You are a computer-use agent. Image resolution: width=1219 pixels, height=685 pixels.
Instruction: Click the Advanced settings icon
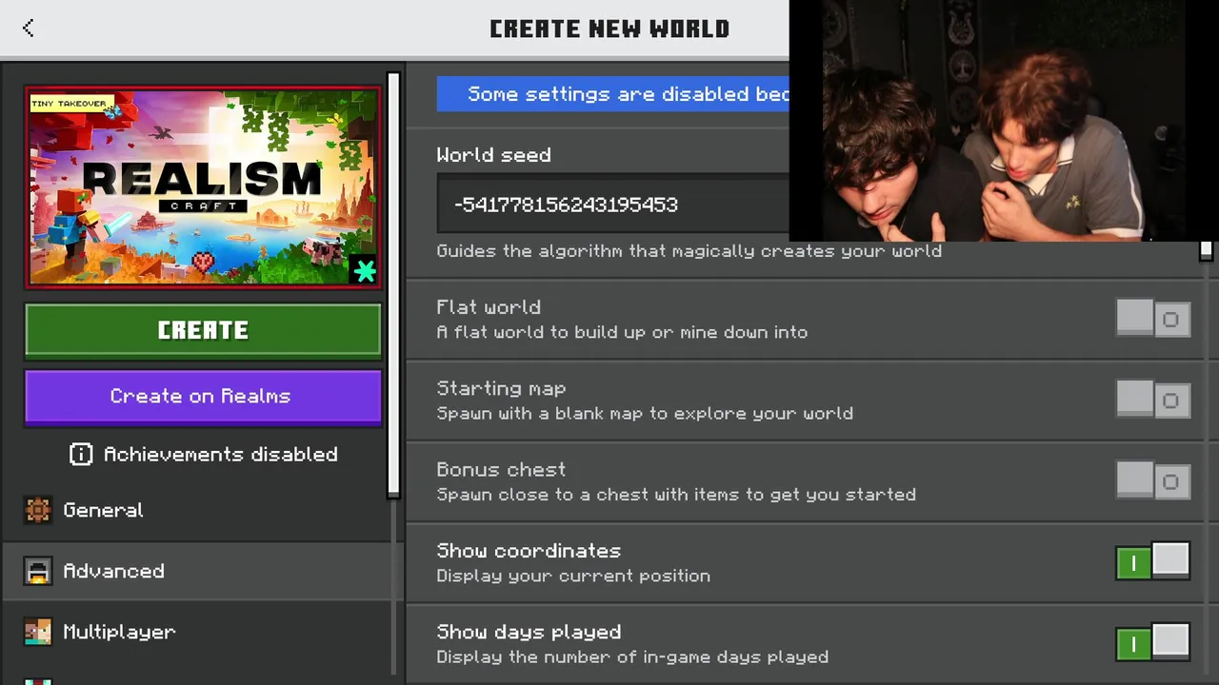click(x=37, y=571)
